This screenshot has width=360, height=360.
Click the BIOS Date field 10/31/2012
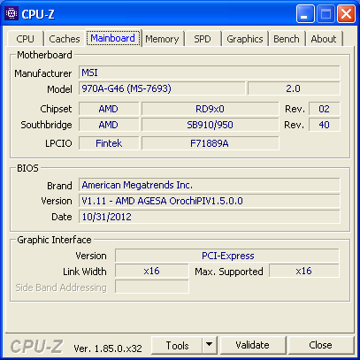click(x=210, y=217)
